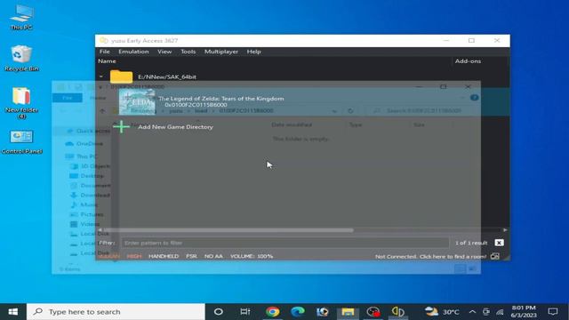Click the multiplayer room status icon
The image size is (569, 320).
pos(494,256)
